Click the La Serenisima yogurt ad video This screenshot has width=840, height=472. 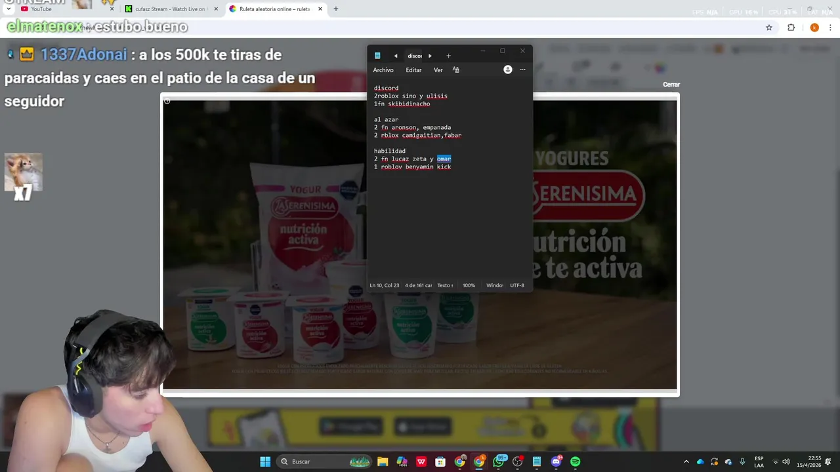[x=420, y=245]
